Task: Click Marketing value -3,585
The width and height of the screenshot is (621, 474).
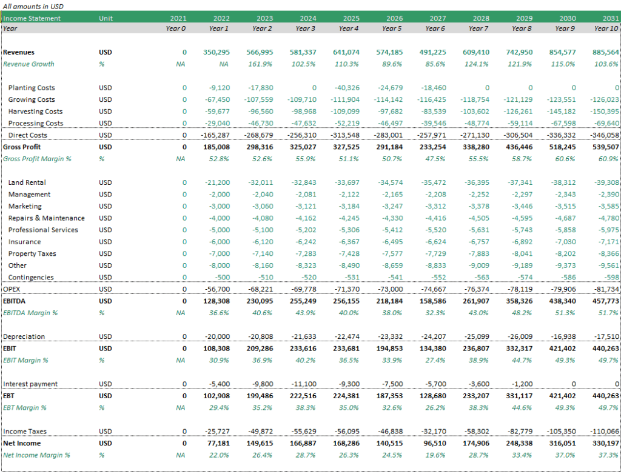Action: (x=608, y=207)
